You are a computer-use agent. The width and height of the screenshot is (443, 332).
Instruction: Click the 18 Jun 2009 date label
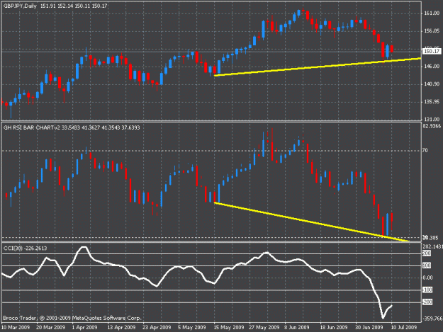click(x=333, y=327)
